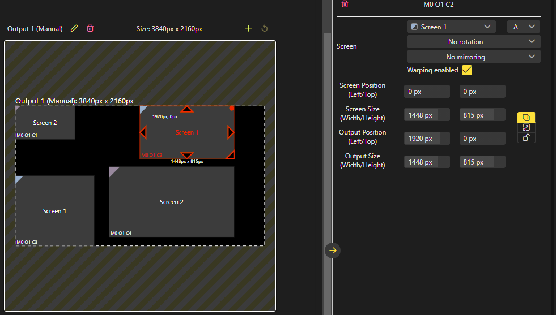This screenshot has height=315, width=556.
Task: Open the No rotation dropdown
Action: click(x=473, y=42)
